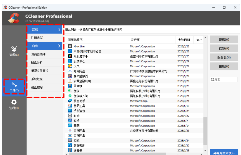Select the 计算器 calculator app icon
Image resolution: width=241 pixels, height=155 pixels.
click(70, 150)
